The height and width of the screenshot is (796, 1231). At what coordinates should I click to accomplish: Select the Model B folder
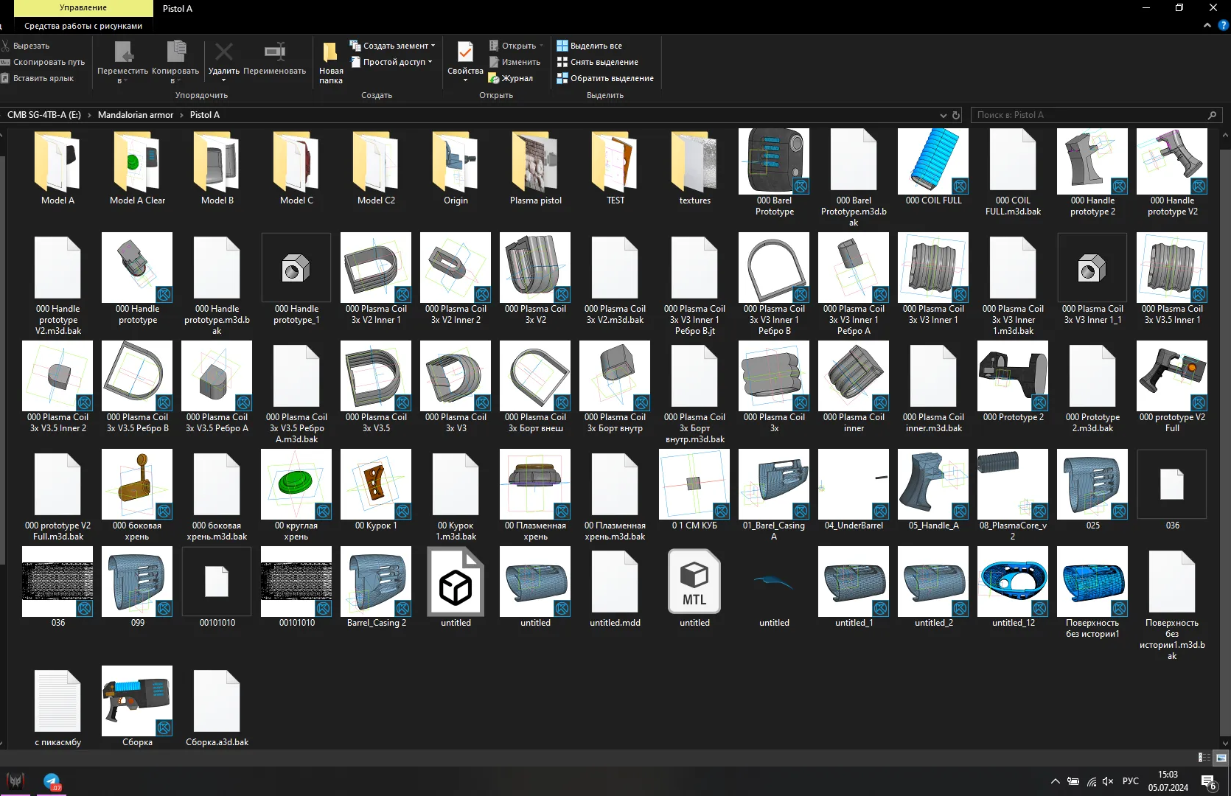217,168
